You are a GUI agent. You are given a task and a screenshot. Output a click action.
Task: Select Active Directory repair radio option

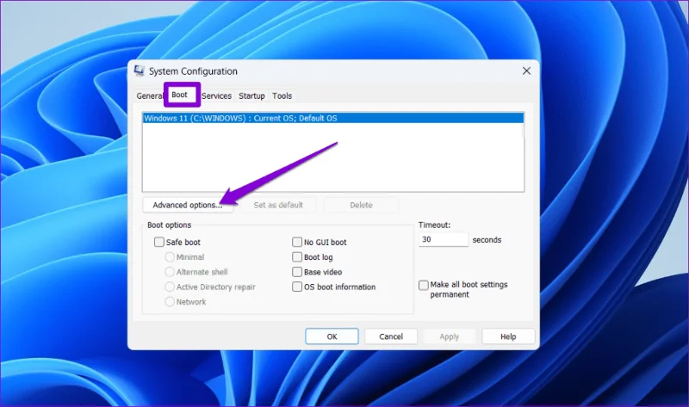[x=170, y=287]
